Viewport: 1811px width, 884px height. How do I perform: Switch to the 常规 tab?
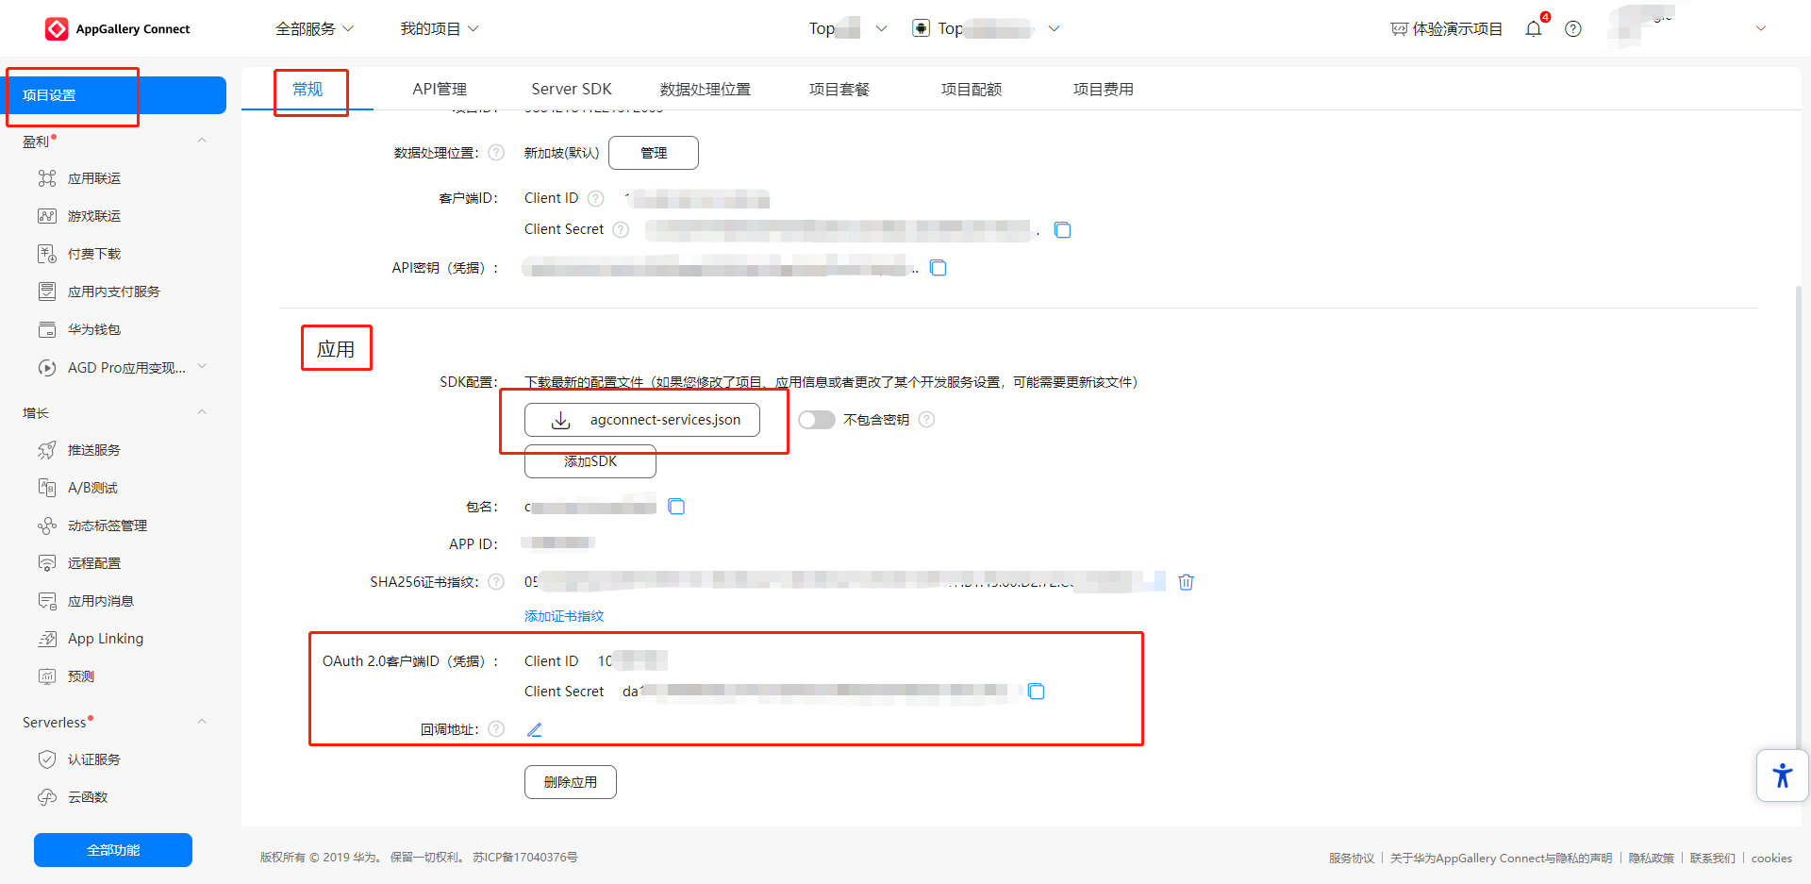307,90
